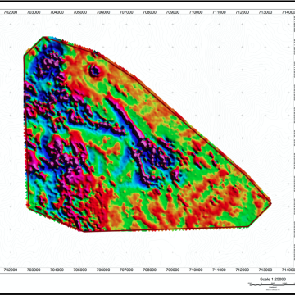Click the 705000 easting label on bottom axis
This screenshot has width=295, height=295.
click(80, 270)
